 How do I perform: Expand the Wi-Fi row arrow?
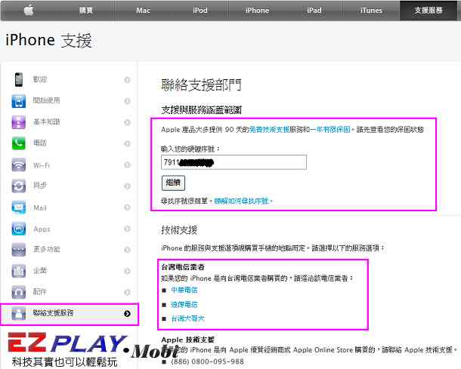[x=127, y=165]
